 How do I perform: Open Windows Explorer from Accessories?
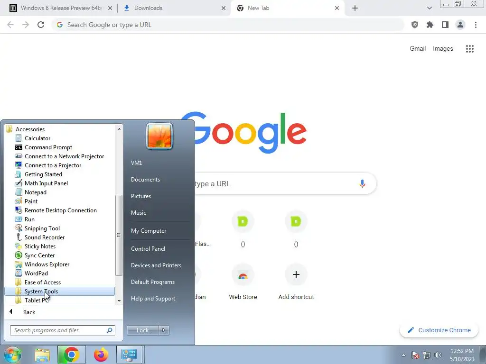point(47,264)
